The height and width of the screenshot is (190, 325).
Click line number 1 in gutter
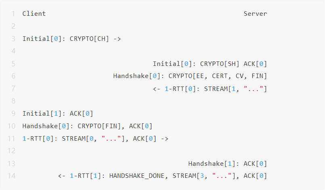point(13,14)
